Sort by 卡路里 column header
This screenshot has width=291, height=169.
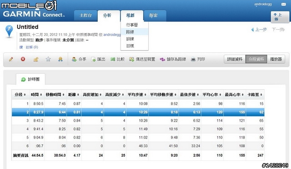[255, 95]
